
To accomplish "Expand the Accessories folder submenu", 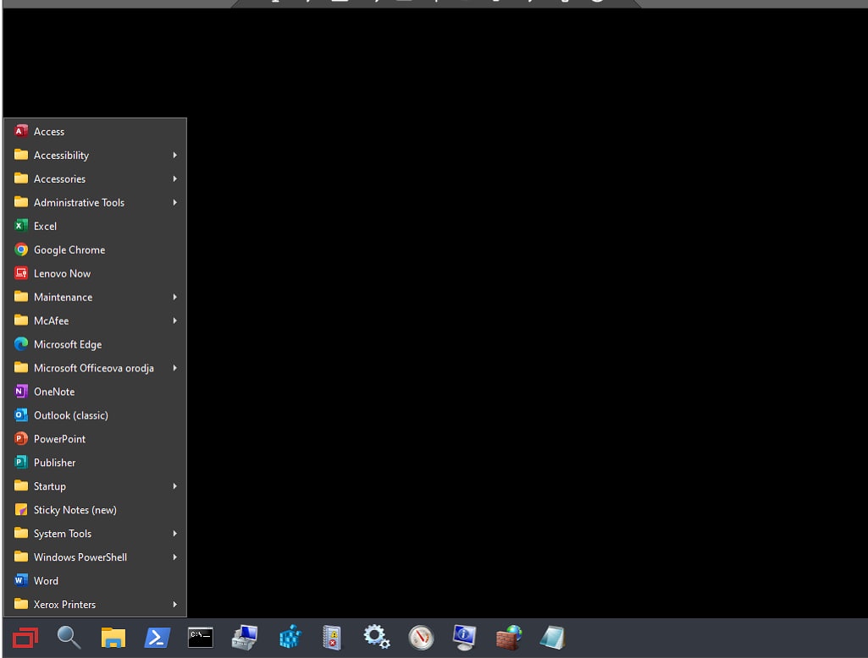I will [x=95, y=179].
